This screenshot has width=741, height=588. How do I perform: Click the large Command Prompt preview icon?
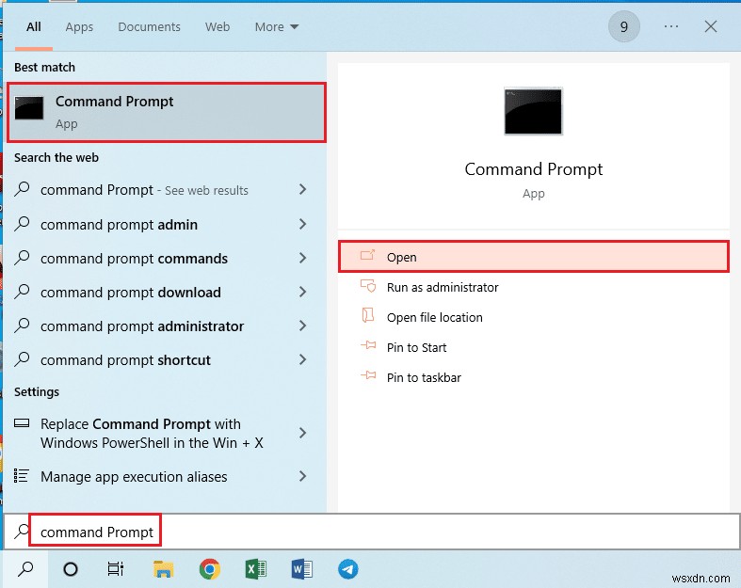click(x=533, y=111)
